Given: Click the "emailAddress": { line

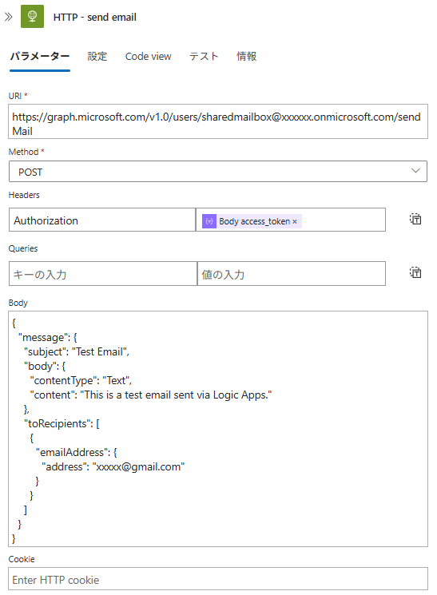Looking at the screenshot, I should tap(77, 452).
